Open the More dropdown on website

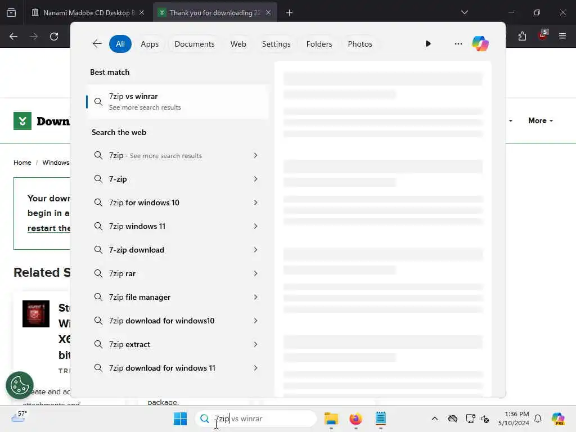coord(541,120)
